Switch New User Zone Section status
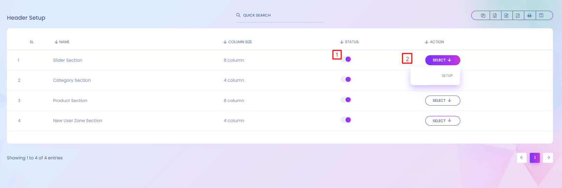This screenshot has height=188, width=562. (346, 120)
